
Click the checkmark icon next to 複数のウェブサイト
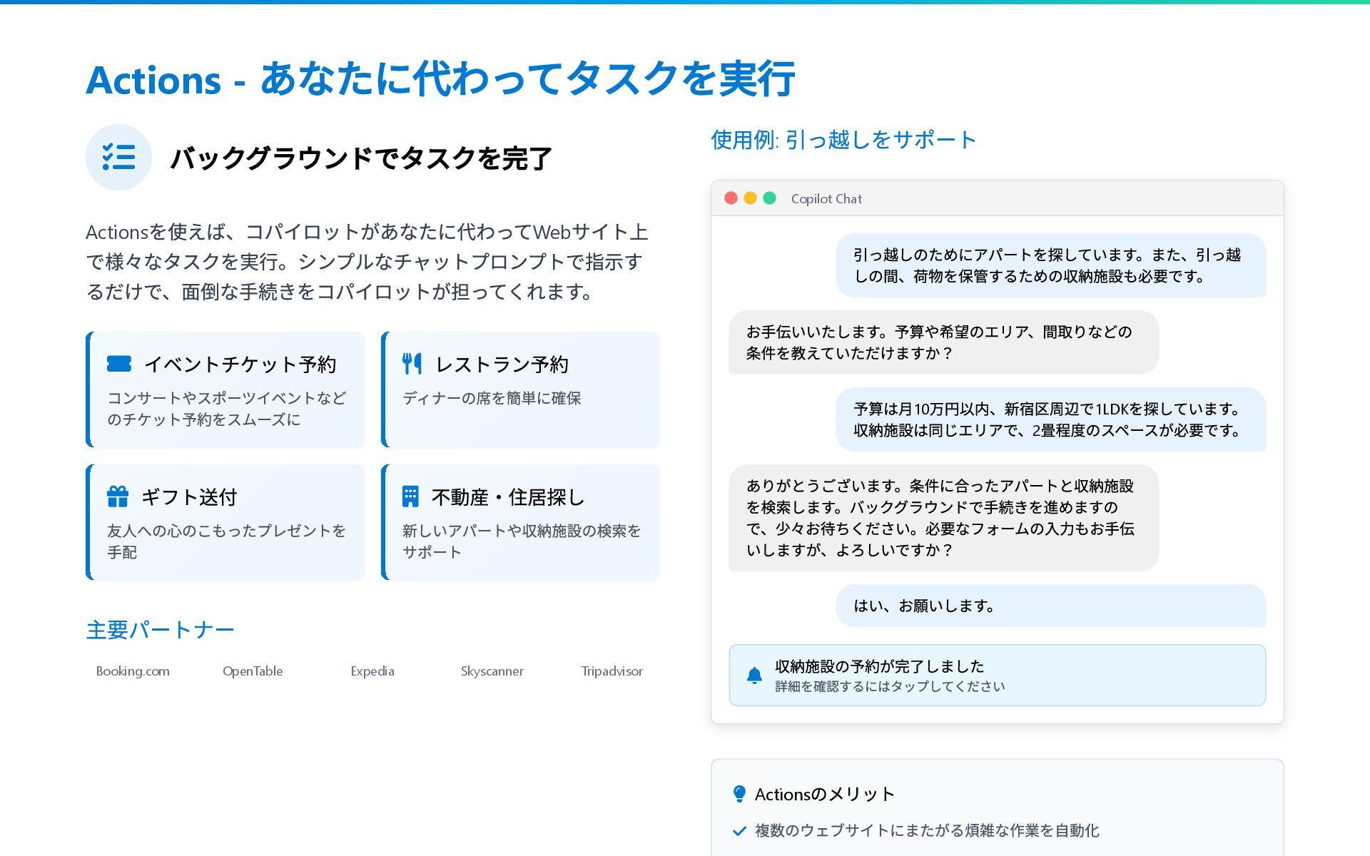click(x=739, y=831)
